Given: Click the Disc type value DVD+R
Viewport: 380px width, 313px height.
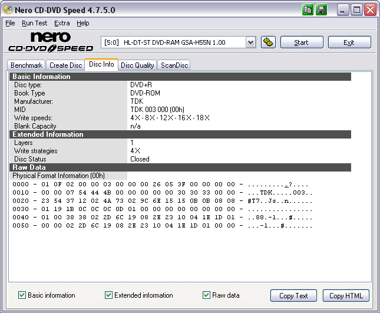Looking at the screenshot, I should 141,85.
